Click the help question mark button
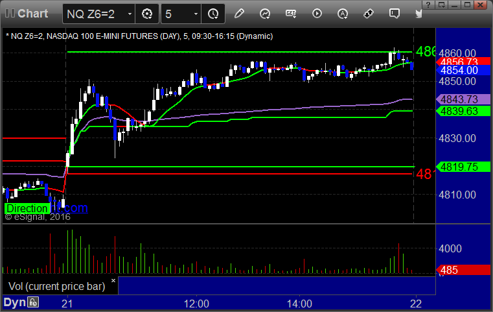 (429, 5)
